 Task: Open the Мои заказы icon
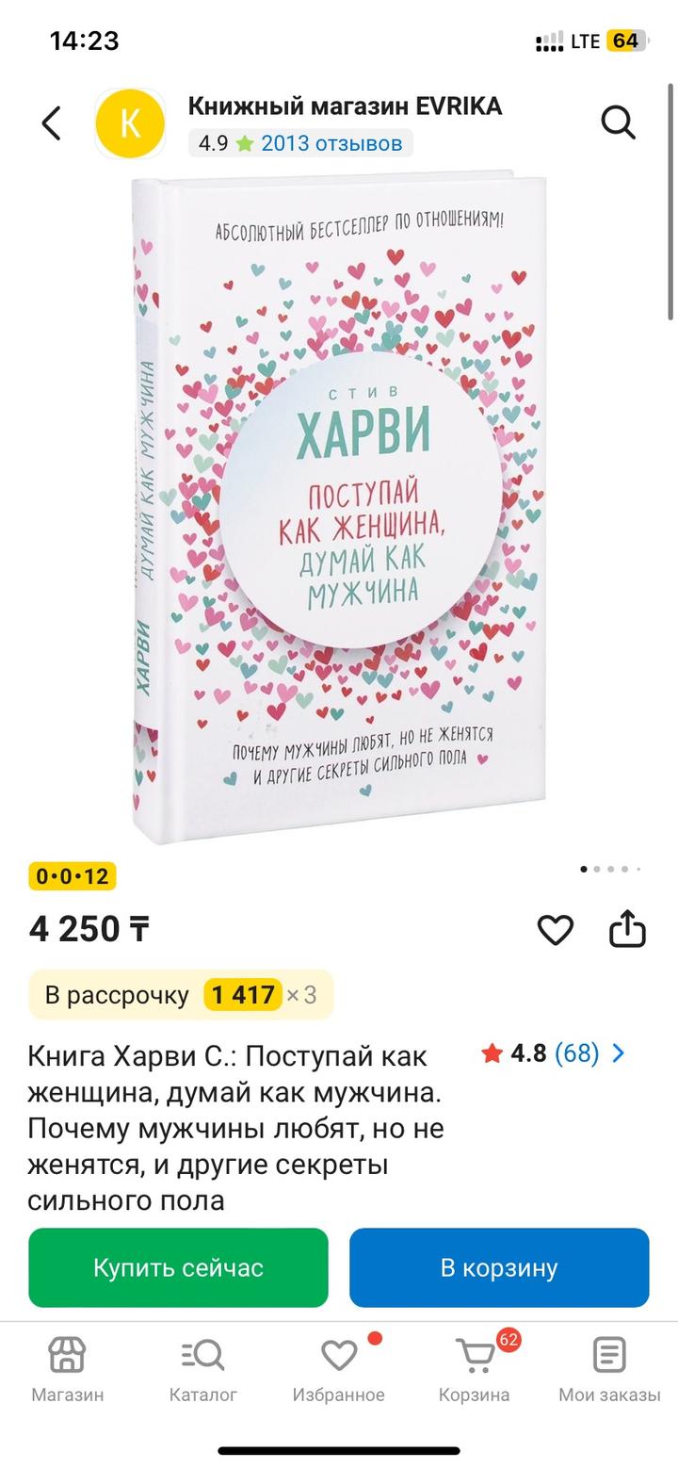click(x=609, y=1355)
